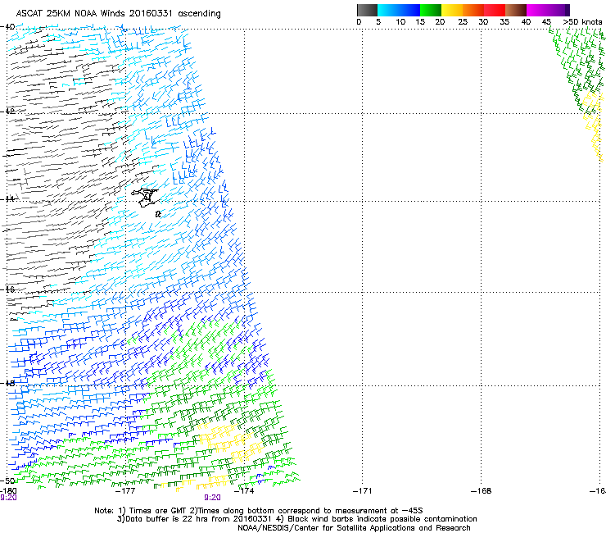Click the plot title 'ASCAT 25KM NOAA Winds'
The height and width of the screenshot is (533, 606).
click(x=71, y=14)
